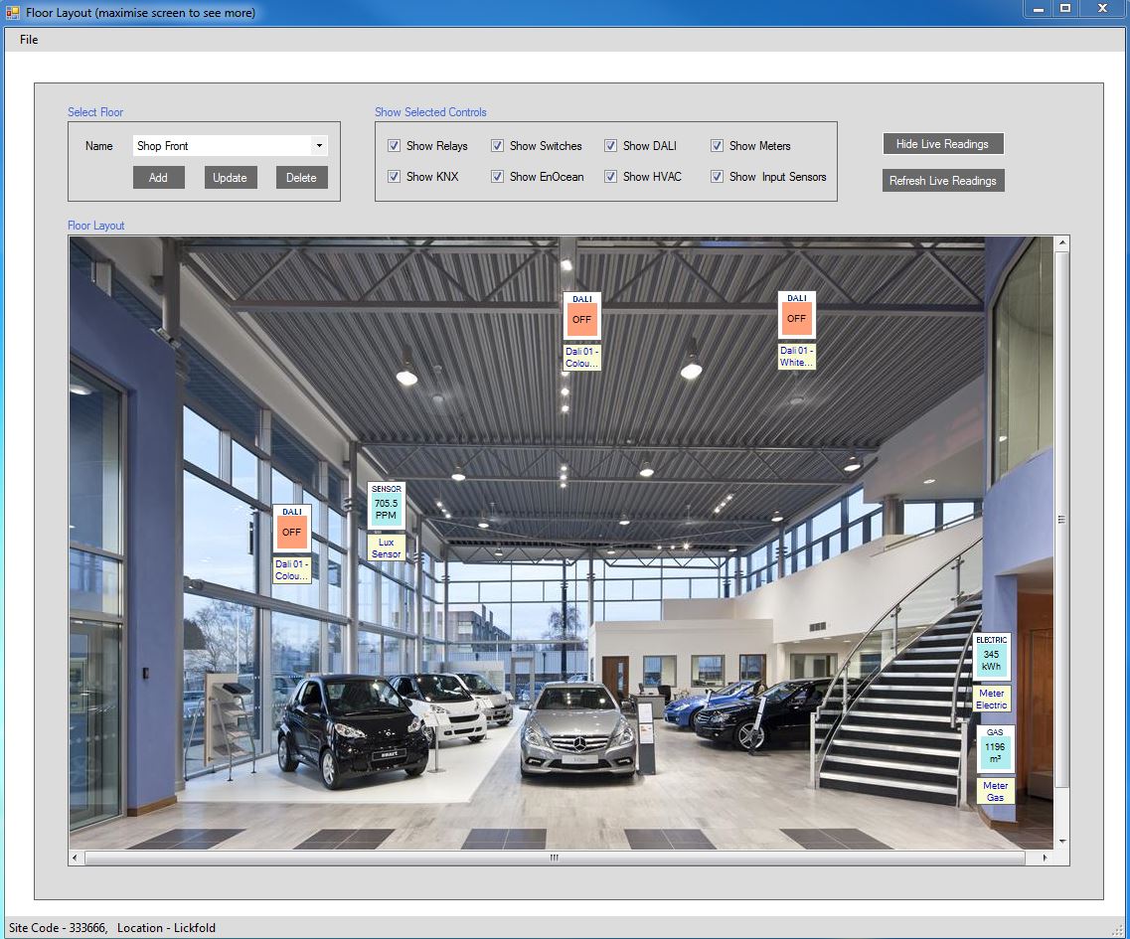This screenshot has width=1130, height=939.
Task: Toggle the Show DALI checkbox
Action: (x=610, y=146)
